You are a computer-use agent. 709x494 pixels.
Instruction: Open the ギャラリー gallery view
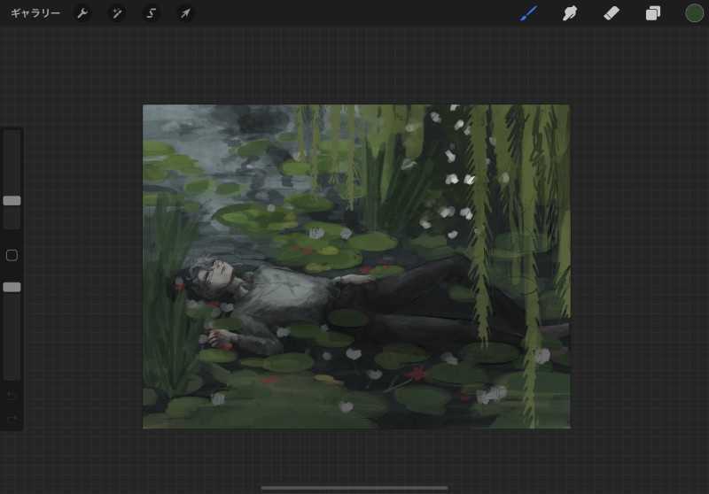(x=35, y=13)
